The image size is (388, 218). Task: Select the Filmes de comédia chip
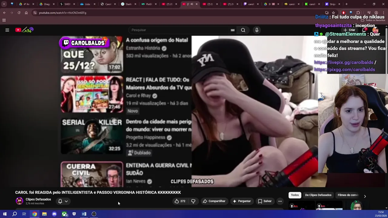(348, 195)
